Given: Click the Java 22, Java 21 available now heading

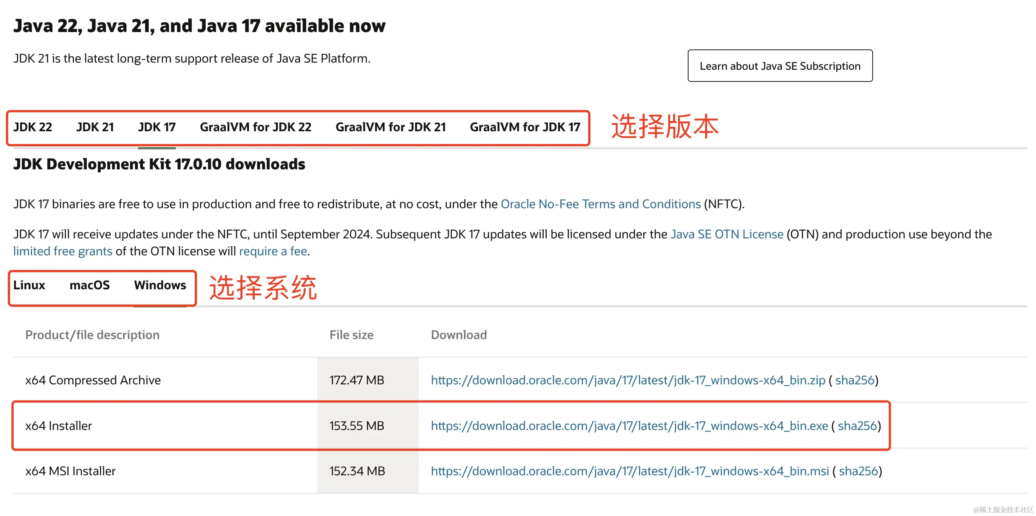Looking at the screenshot, I should click(x=200, y=26).
